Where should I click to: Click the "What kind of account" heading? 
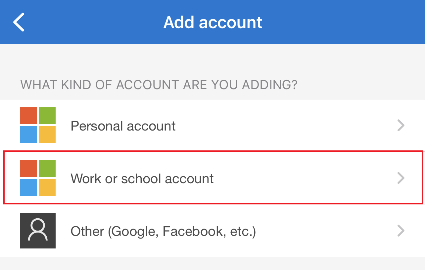(x=159, y=85)
